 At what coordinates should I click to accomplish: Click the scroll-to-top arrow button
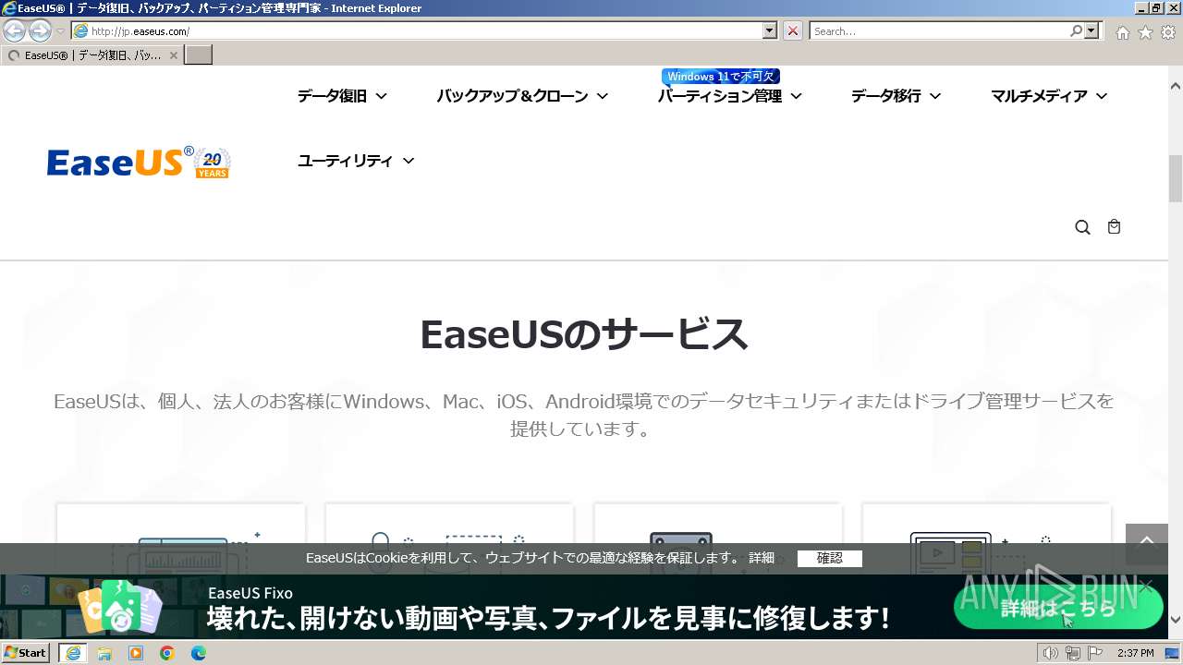point(1147,543)
